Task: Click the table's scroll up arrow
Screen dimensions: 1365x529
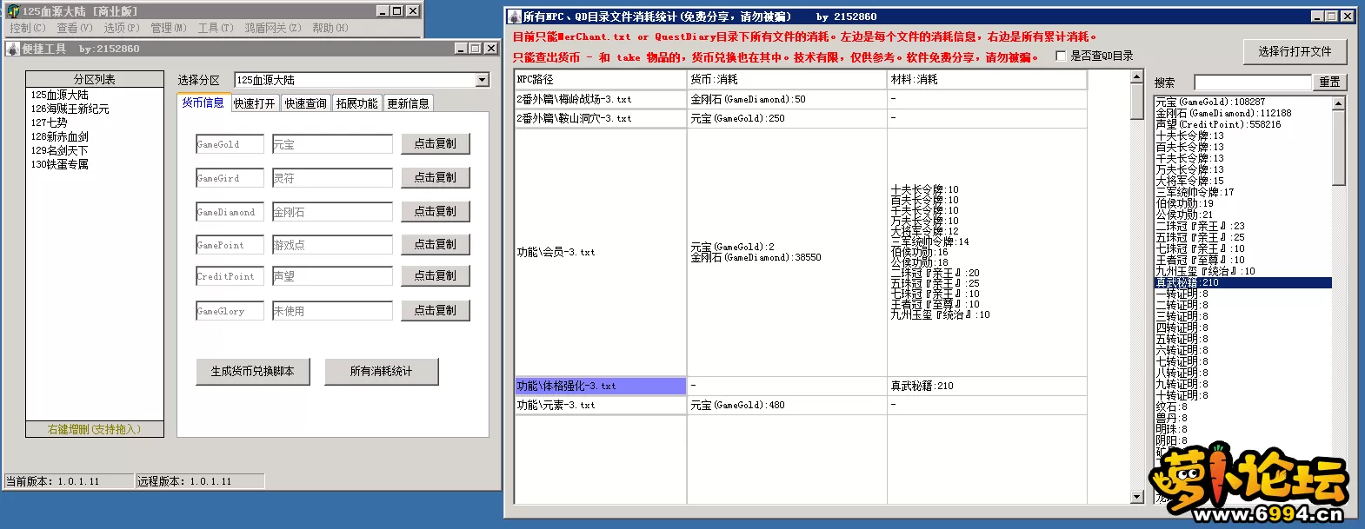Action: point(1136,77)
